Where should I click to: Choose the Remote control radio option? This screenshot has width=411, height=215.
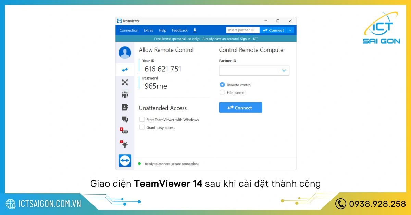[222, 85]
